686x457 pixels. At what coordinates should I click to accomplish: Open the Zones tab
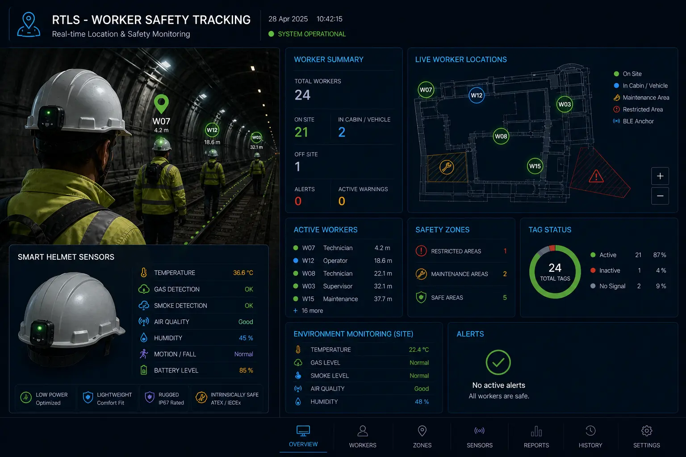coord(422,436)
